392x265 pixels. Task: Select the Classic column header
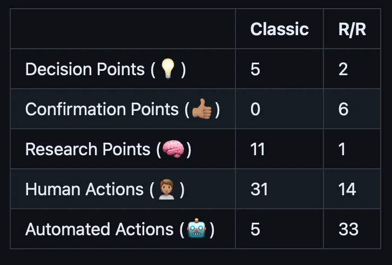[x=279, y=29]
